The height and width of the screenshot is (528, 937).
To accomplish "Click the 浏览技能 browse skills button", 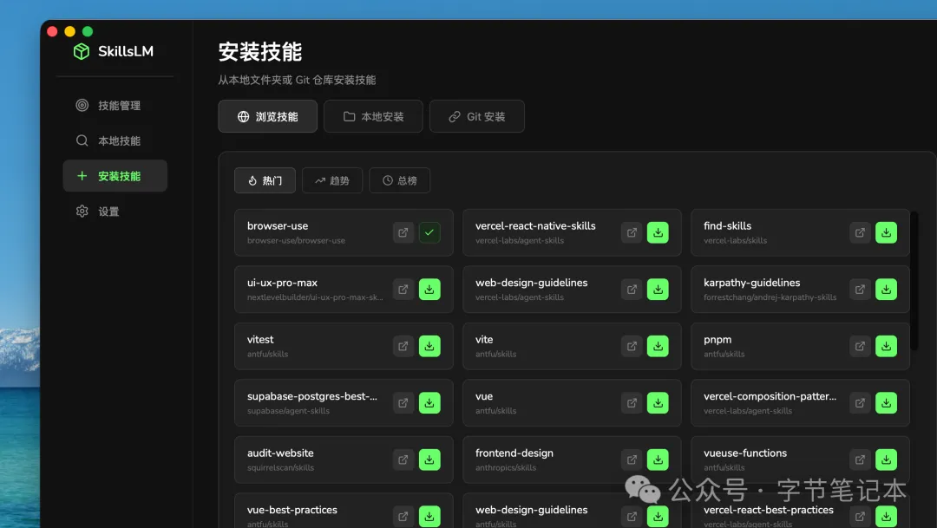I will (267, 116).
